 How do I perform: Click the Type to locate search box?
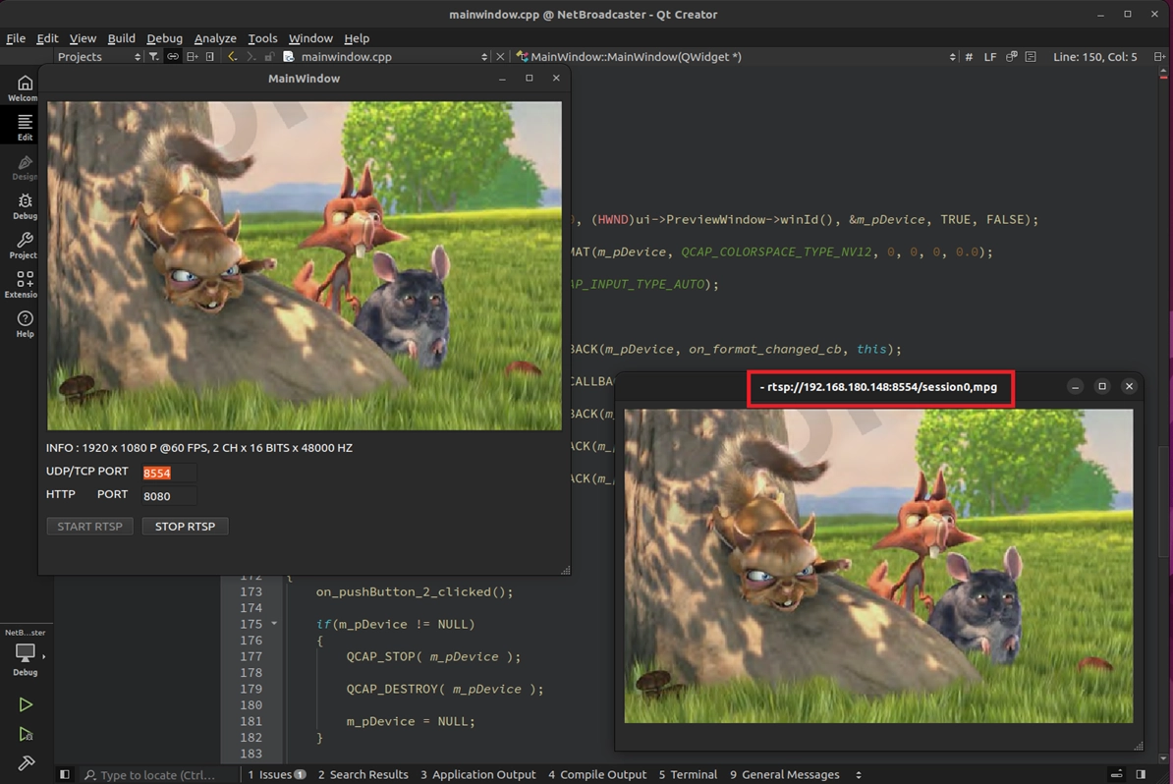coord(158,775)
